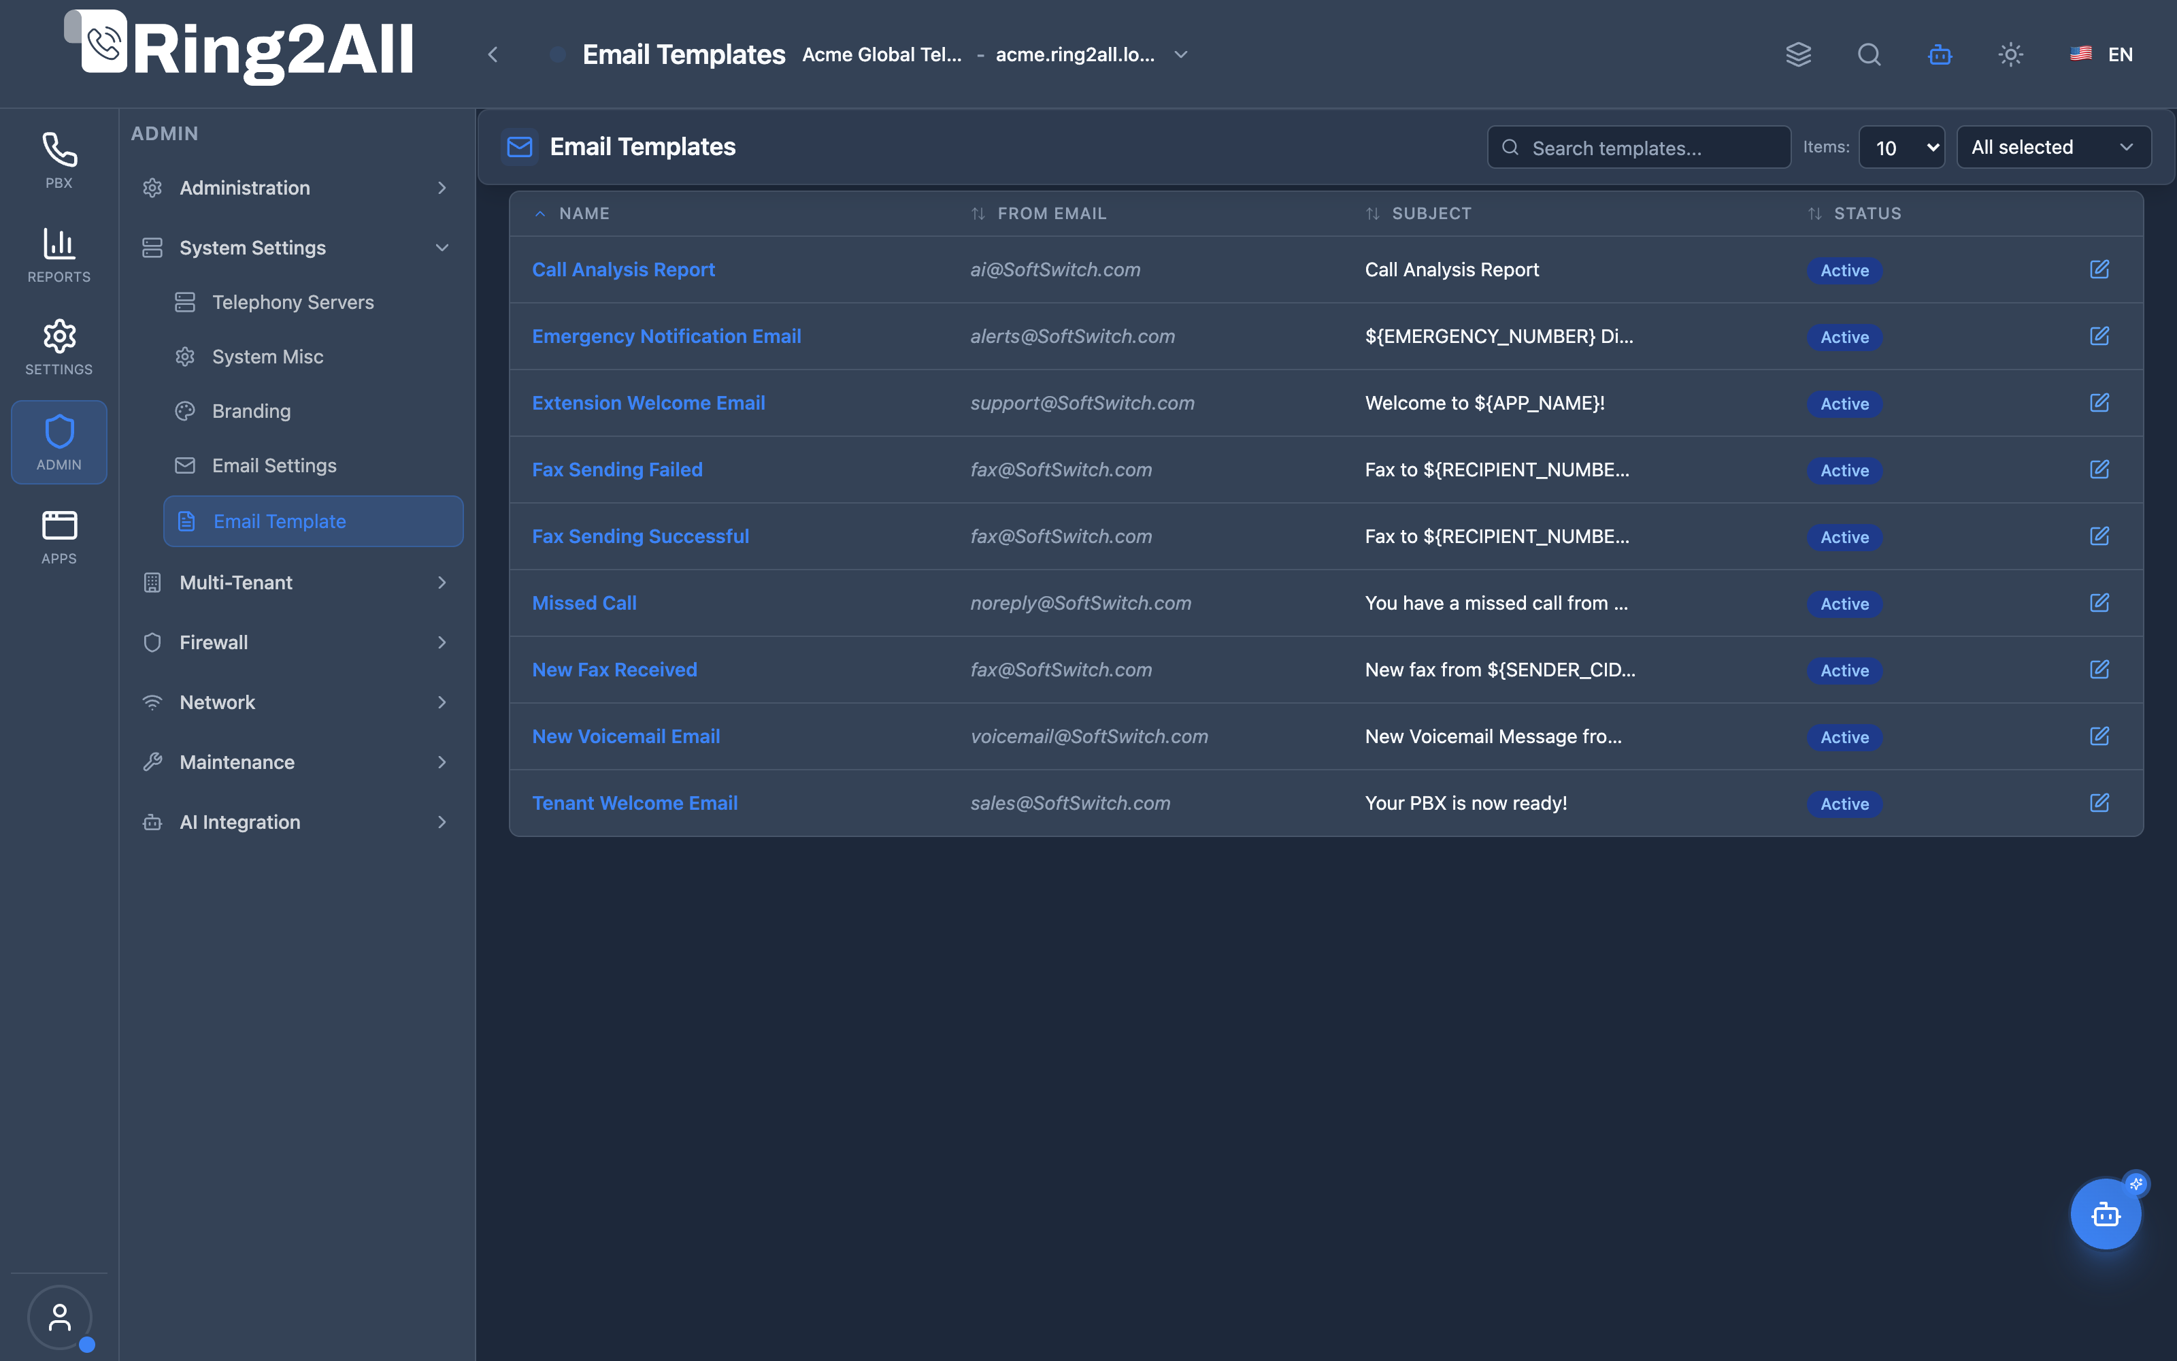Go to System Misc menu item
Image resolution: width=2177 pixels, height=1361 pixels.
pyautogui.click(x=313, y=357)
